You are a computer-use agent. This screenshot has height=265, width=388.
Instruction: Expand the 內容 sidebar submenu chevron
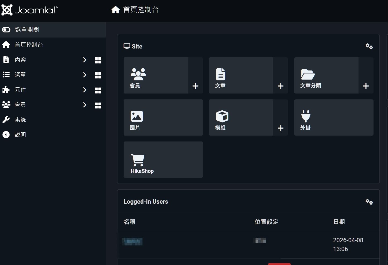(x=85, y=60)
